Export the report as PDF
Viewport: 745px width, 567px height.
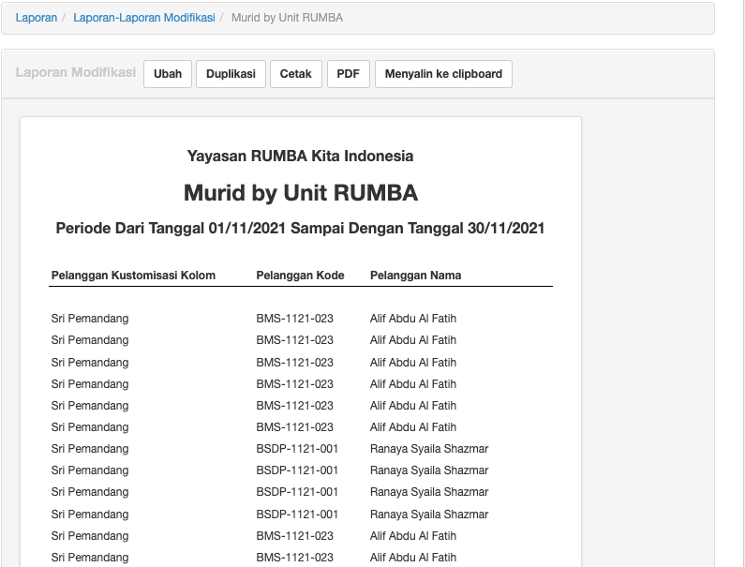[x=349, y=74]
